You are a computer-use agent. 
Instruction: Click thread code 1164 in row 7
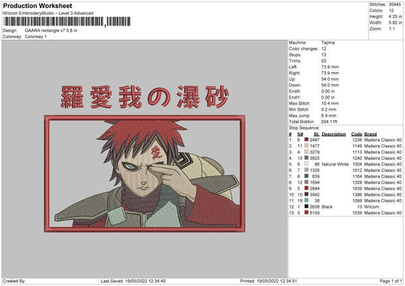(357, 176)
